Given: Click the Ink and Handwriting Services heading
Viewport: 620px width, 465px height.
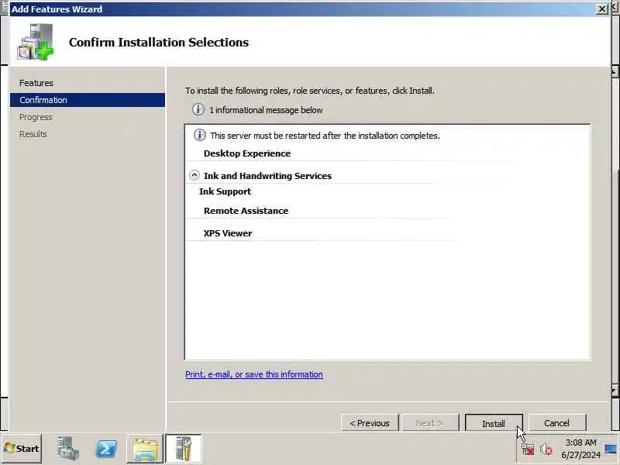Looking at the screenshot, I should tap(267, 176).
